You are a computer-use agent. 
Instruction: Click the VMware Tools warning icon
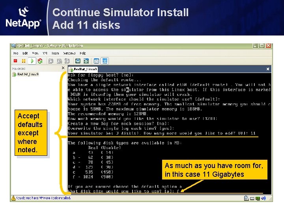(x=13, y=198)
